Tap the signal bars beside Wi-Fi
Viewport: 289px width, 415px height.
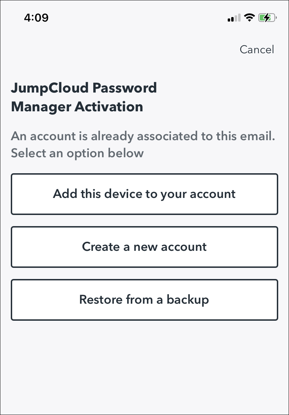pos(234,18)
